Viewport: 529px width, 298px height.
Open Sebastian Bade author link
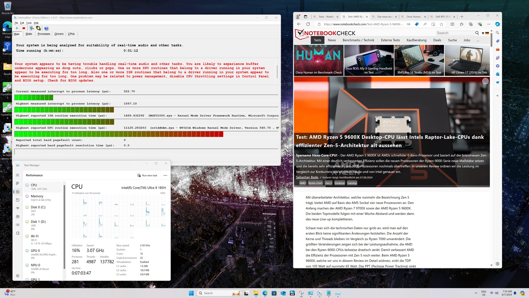(307, 177)
